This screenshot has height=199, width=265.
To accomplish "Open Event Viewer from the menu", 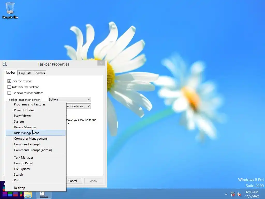I will click(35, 116).
